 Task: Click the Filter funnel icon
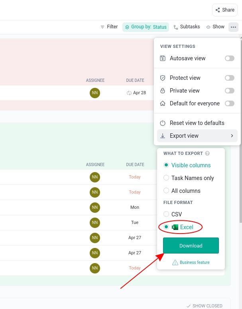click(x=102, y=27)
